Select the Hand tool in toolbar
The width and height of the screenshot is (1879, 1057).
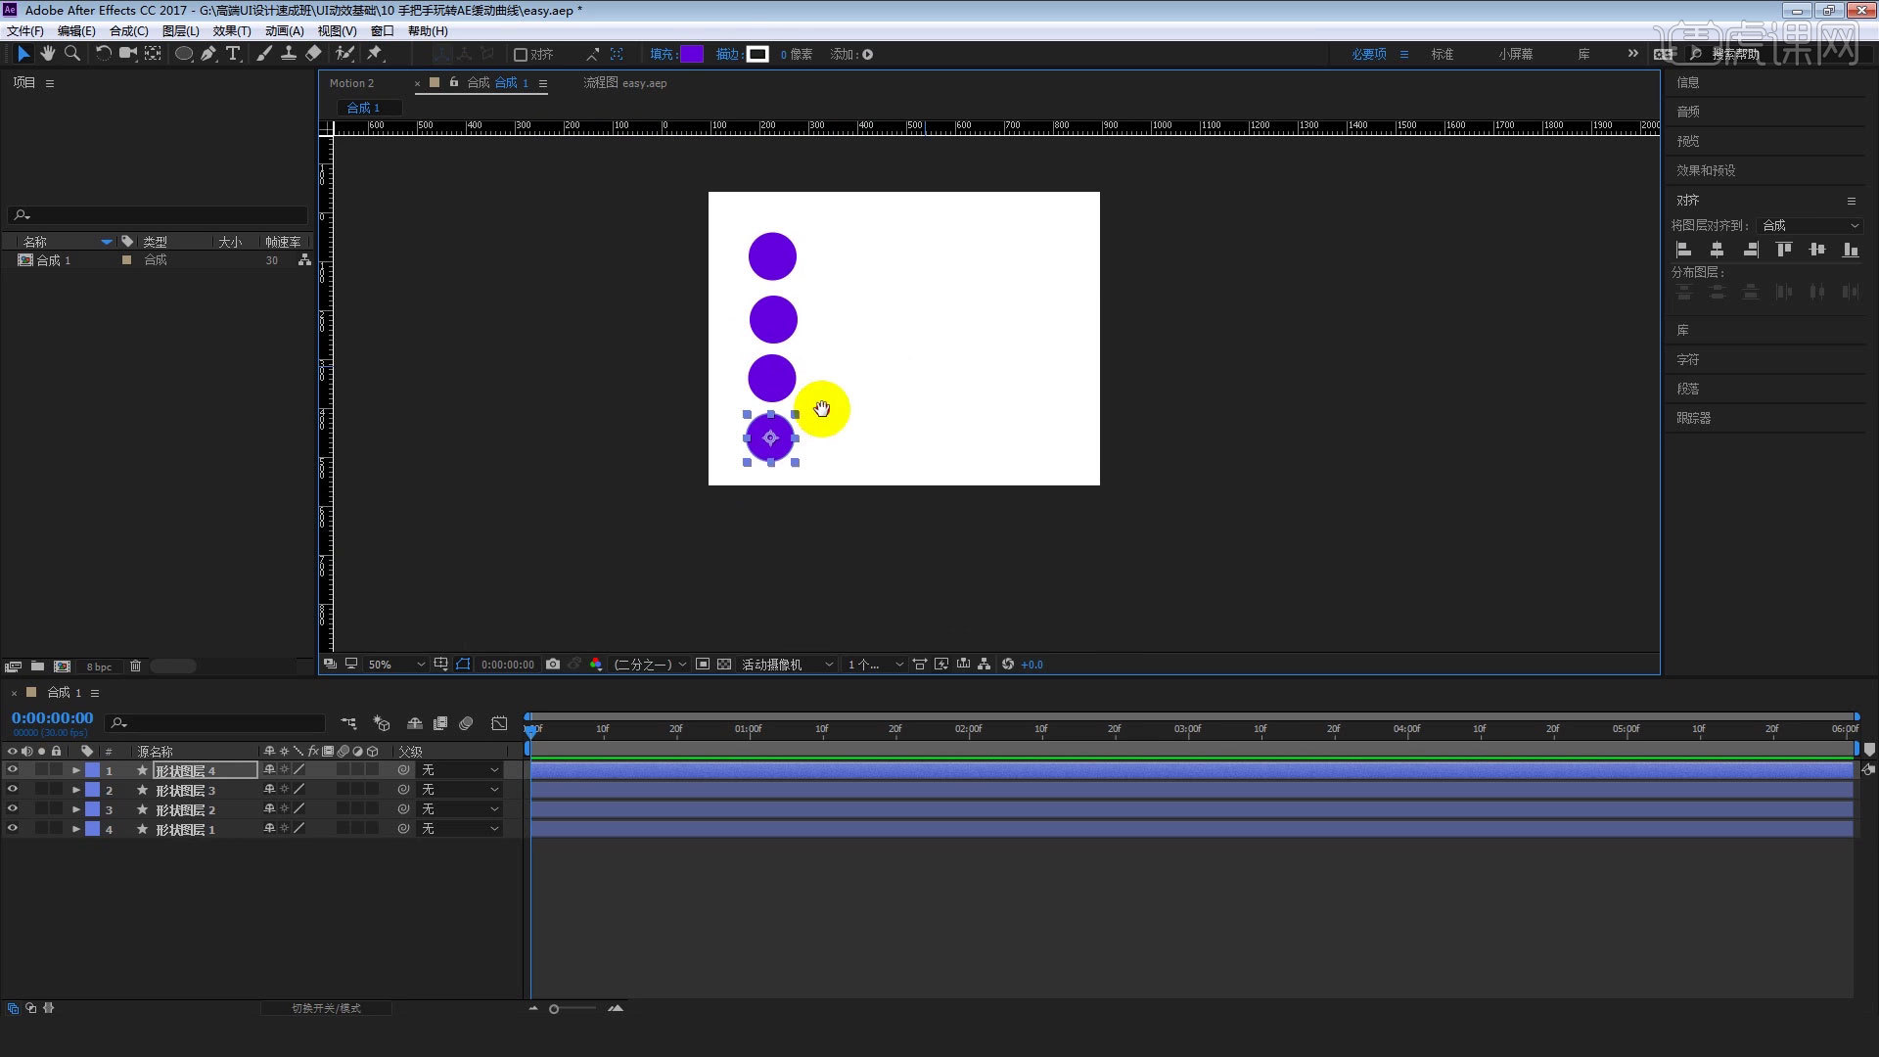click(x=47, y=54)
